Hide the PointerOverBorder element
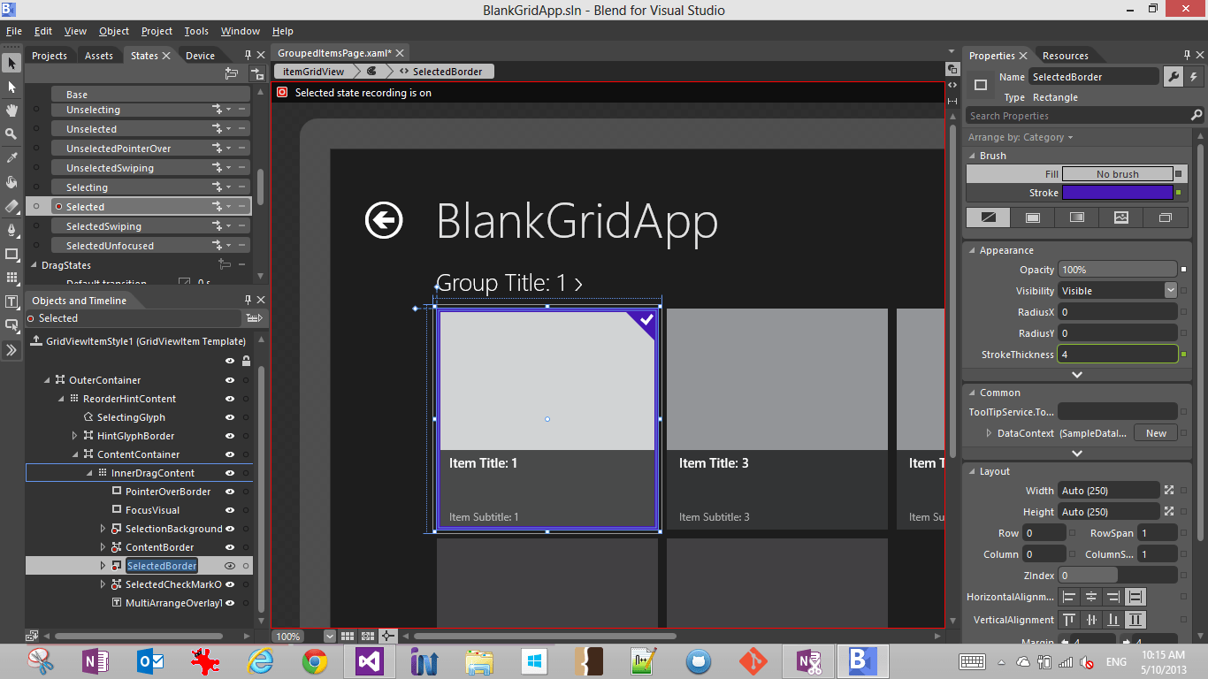The height and width of the screenshot is (679, 1208). click(230, 492)
